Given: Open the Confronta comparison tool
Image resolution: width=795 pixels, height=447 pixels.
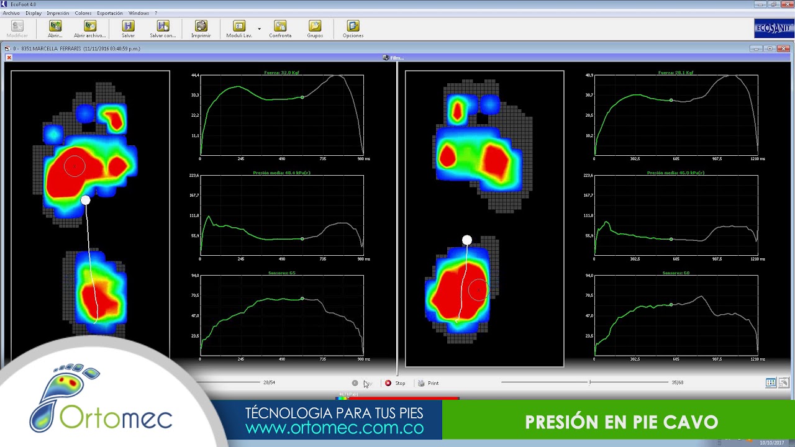Looking at the screenshot, I should tap(280, 29).
